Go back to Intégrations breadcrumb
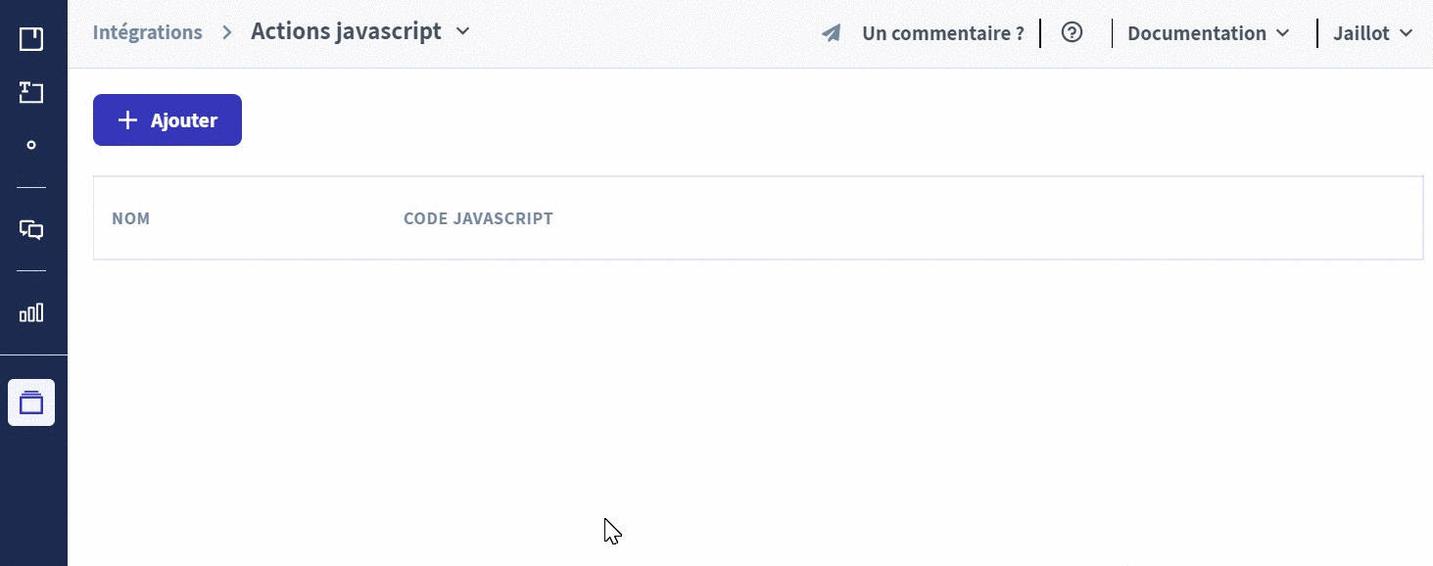Viewport: 1433px width, 566px height. click(x=147, y=32)
